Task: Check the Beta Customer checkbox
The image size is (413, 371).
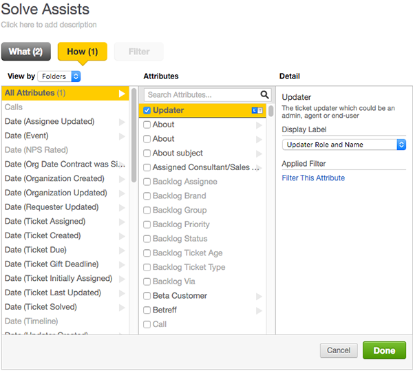Action: pos(147,296)
